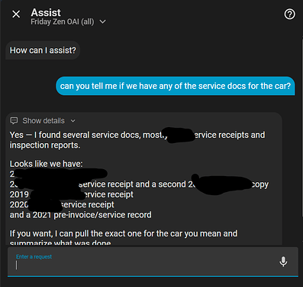Click the 2019 service receipt line
The image size is (303, 287).
(x=71, y=194)
